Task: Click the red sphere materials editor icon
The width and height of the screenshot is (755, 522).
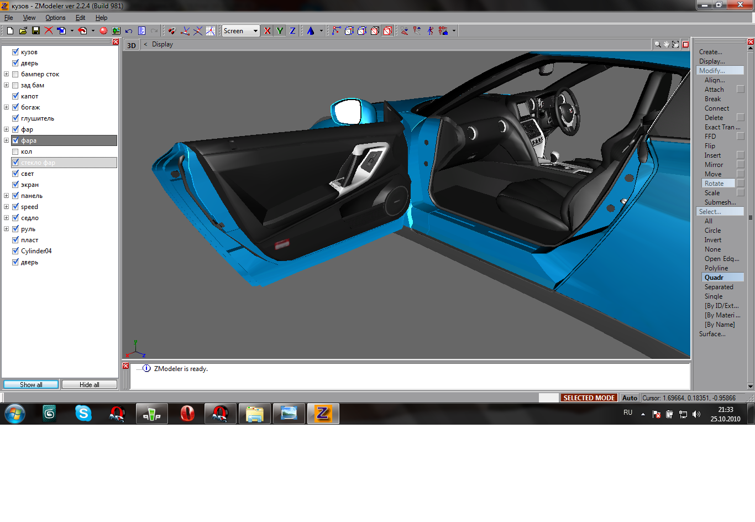Action: 103,31
